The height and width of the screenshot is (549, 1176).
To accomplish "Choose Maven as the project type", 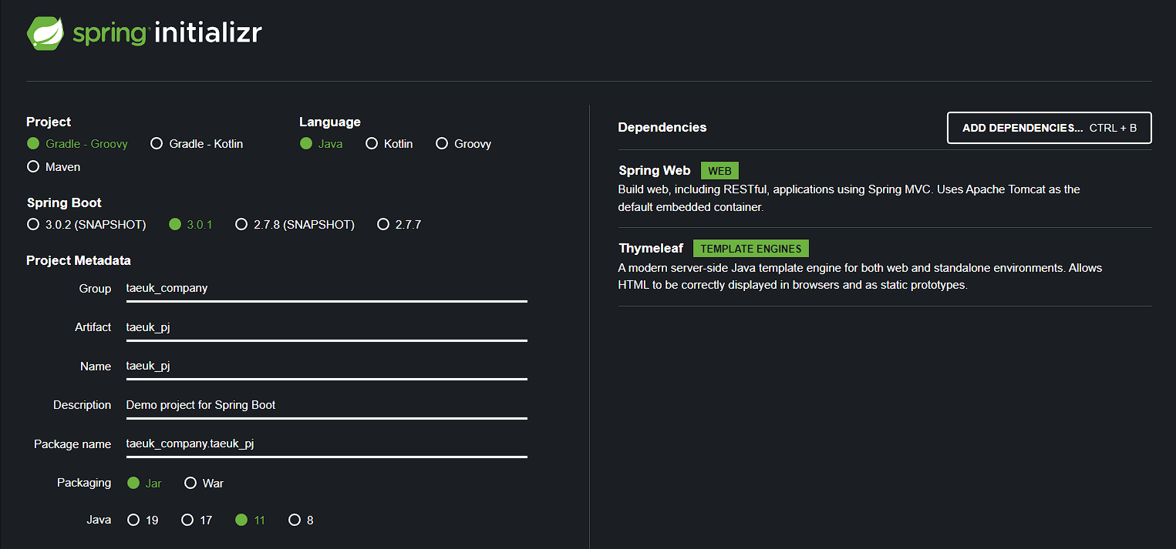I will coord(53,167).
